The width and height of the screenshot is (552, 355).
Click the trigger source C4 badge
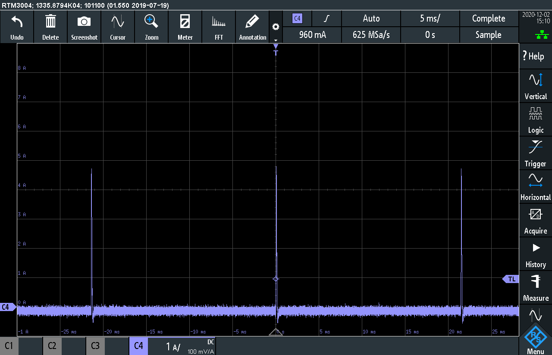(297, 19)
